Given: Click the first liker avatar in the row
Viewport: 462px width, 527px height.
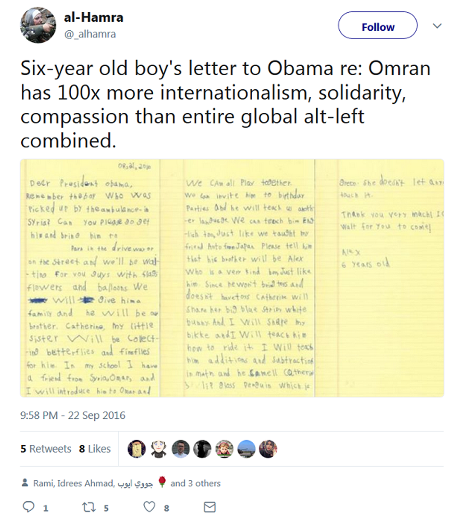Looking at the screenshot, I should pyautogui.click(x=137, y=449).
